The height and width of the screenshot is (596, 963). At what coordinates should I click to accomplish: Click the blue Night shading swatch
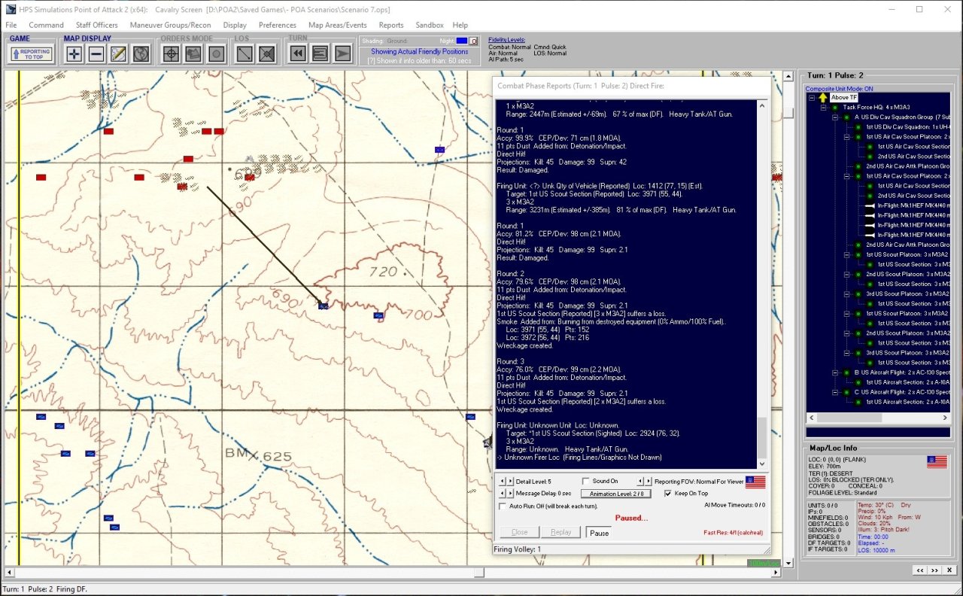click(461, 41)
